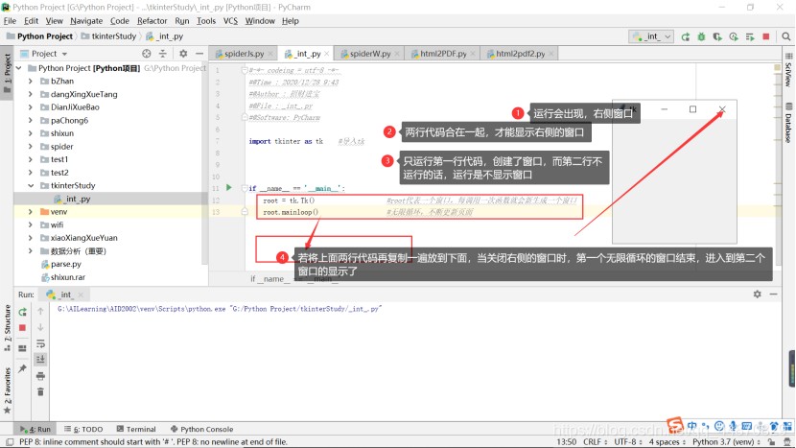This screenshot has height=448, width=796.
Task: Open Python Console tool window
Action: [x=201, y=429]
